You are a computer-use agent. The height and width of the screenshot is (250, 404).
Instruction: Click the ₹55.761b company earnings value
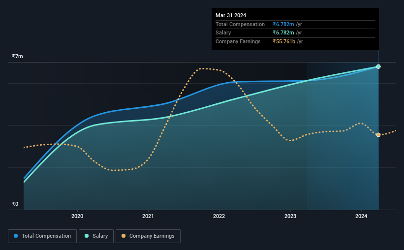284,41
